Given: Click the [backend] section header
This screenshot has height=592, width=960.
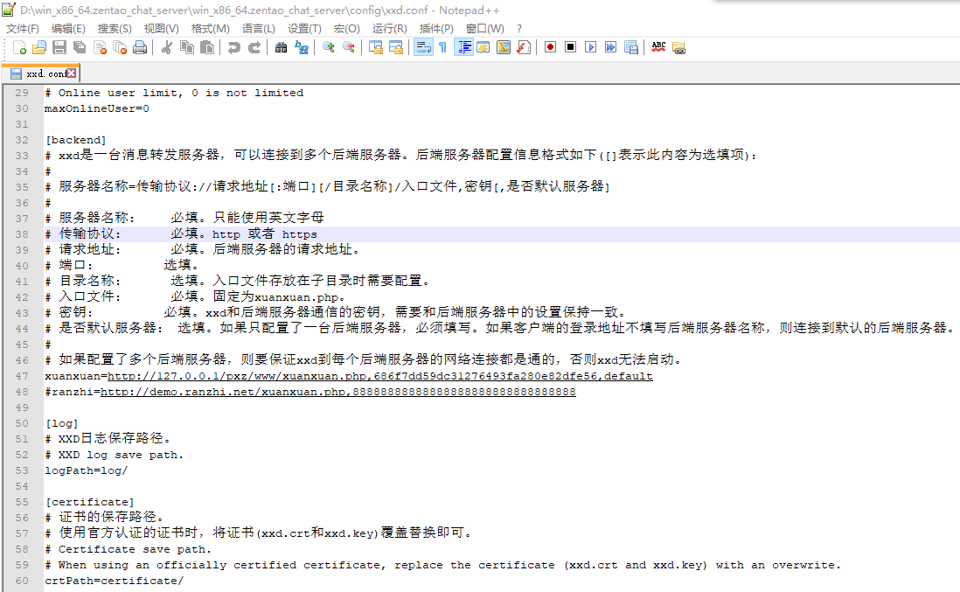Looking at the screenshot, I should pos(75,140).
